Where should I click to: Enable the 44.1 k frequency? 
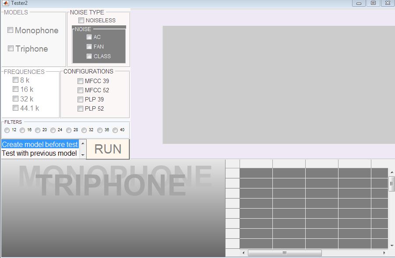[16, 108]
